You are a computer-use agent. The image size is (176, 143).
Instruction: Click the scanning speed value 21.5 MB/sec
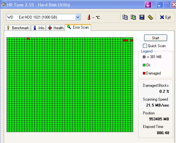pos(158,105)
